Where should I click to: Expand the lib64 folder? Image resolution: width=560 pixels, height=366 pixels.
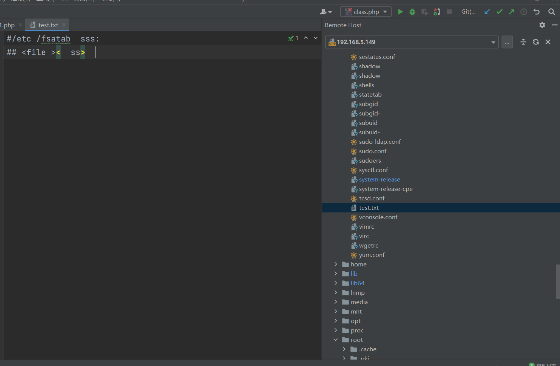tap(336, 283)
